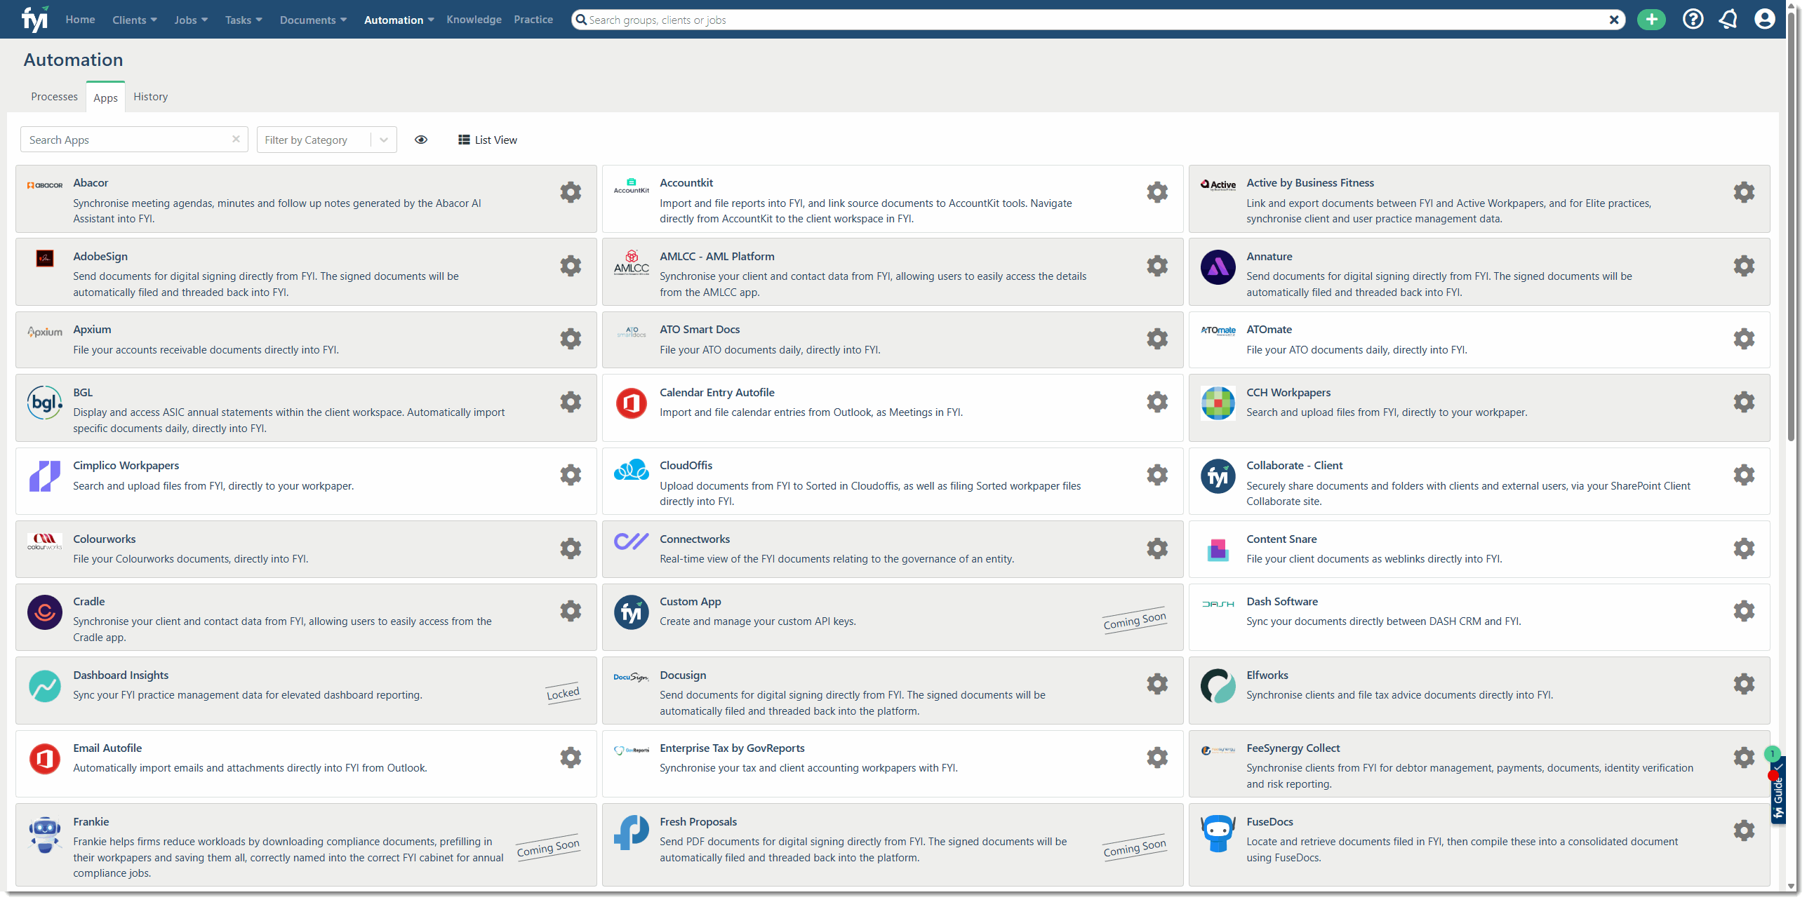Screen dimensions: 1807x902
Task: Go to Home in the navigation bar
Action: pos(80,20)
